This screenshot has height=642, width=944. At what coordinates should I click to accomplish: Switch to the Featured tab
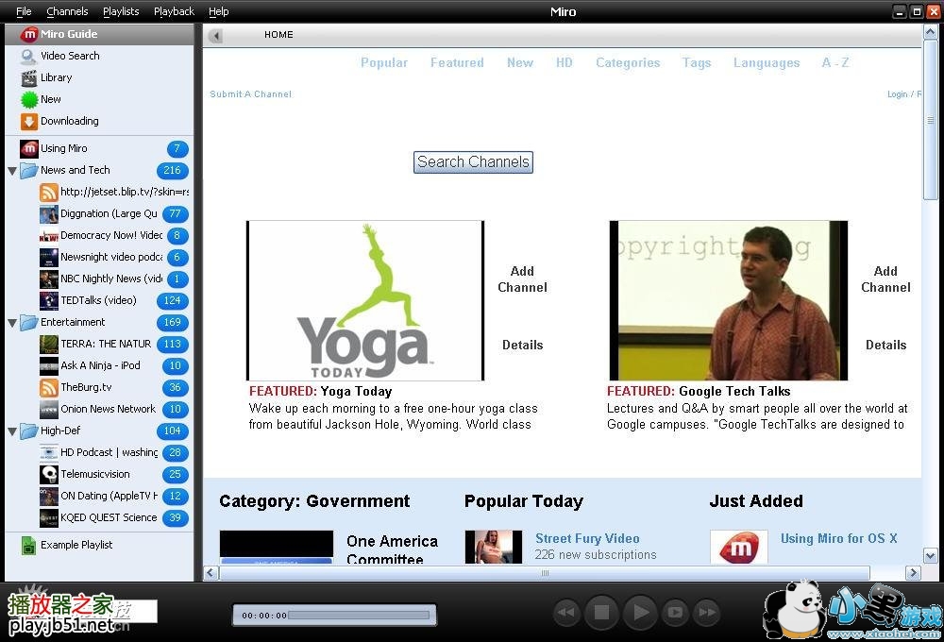point(457,62)
